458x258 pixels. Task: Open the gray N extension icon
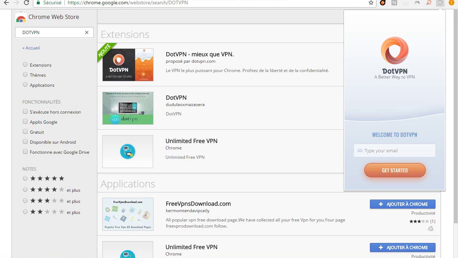[394, 3]
